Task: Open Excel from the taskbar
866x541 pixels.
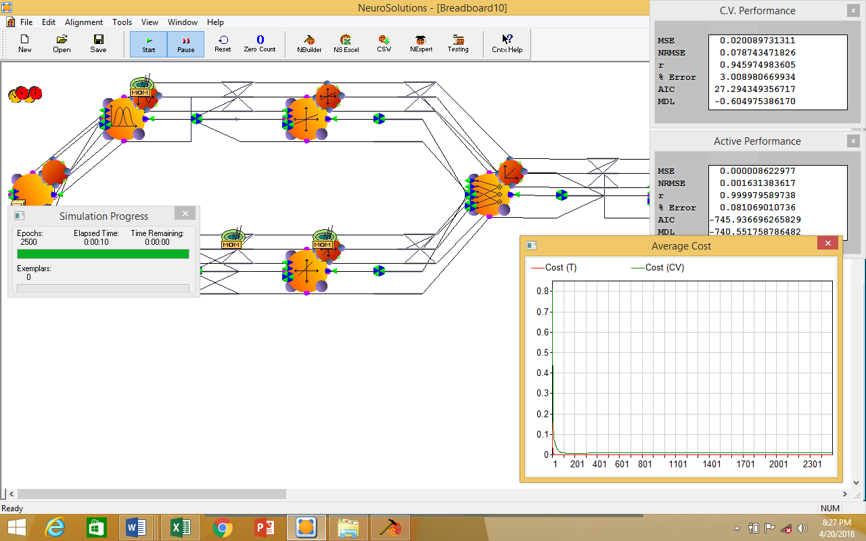Action: point(180,527)
